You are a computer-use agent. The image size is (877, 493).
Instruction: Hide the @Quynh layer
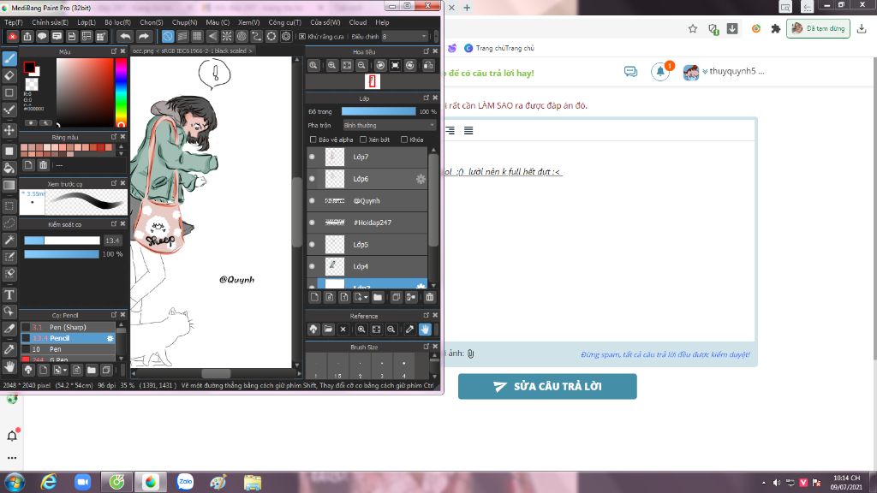pyautogui.click(x=312, y=200)
